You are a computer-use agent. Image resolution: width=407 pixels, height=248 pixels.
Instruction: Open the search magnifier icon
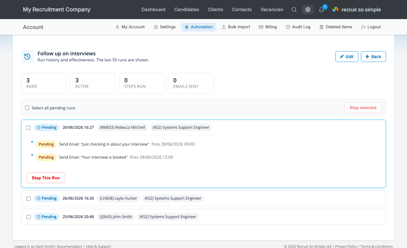(x=294, y=10)
